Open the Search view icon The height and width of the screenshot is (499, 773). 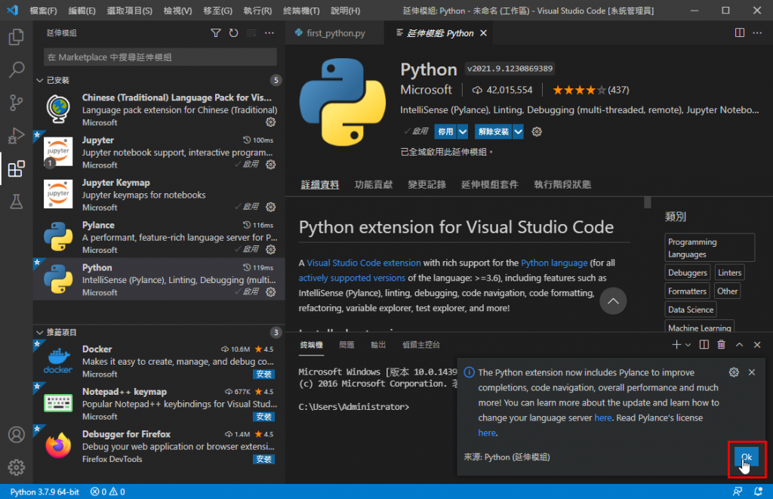click(x=16, y=70)
